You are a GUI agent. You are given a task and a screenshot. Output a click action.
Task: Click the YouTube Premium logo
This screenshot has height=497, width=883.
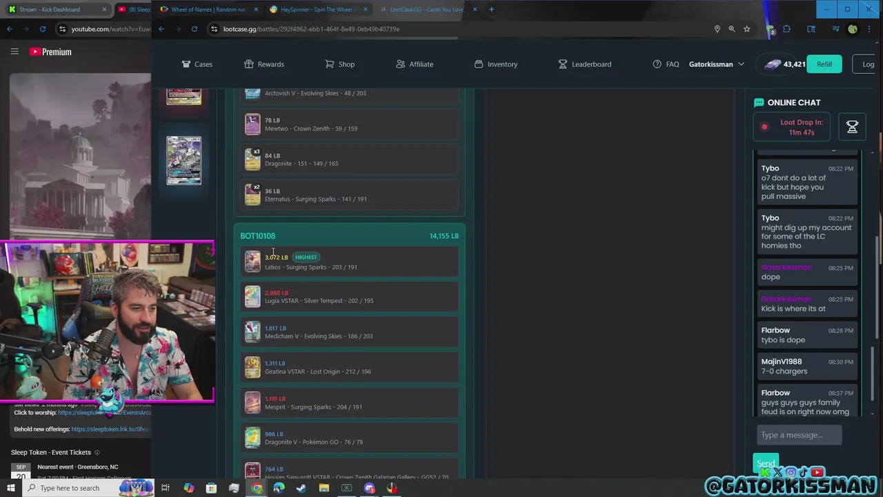[x=50, y=52]
